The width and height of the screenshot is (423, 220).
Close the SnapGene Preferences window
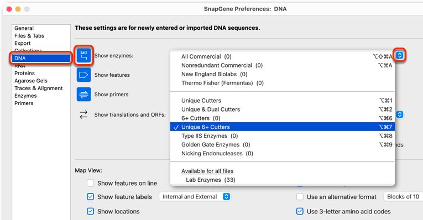tap(9, 9)
